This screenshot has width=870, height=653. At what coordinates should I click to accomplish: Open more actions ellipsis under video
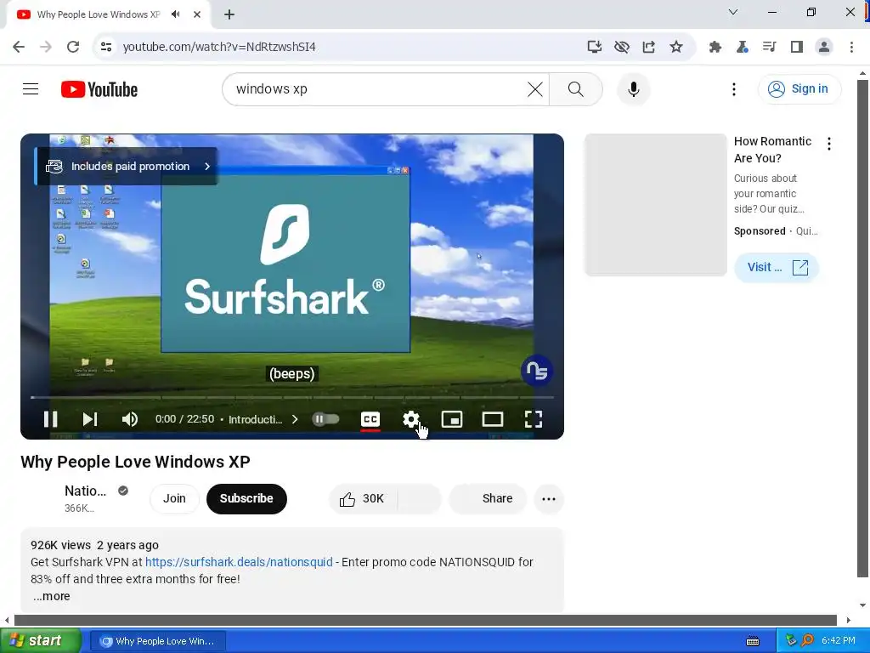549,498
